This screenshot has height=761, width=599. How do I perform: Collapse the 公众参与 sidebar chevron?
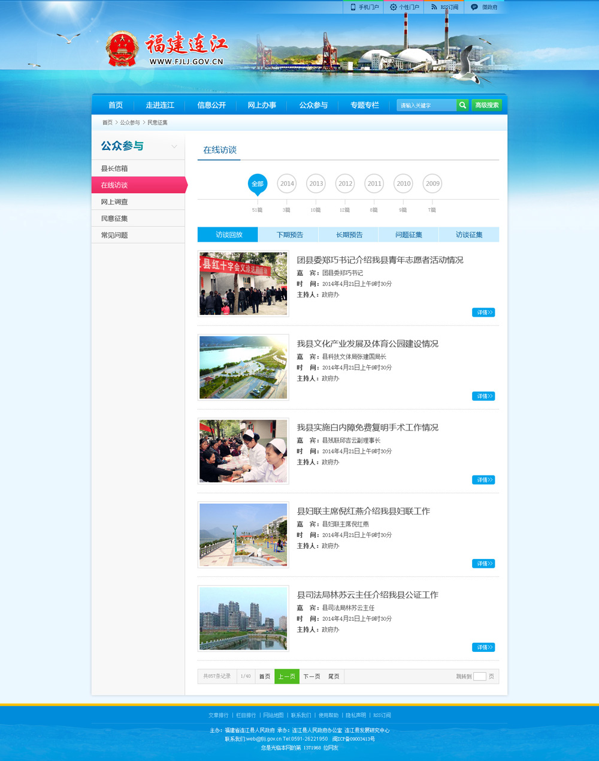[174, 146]
